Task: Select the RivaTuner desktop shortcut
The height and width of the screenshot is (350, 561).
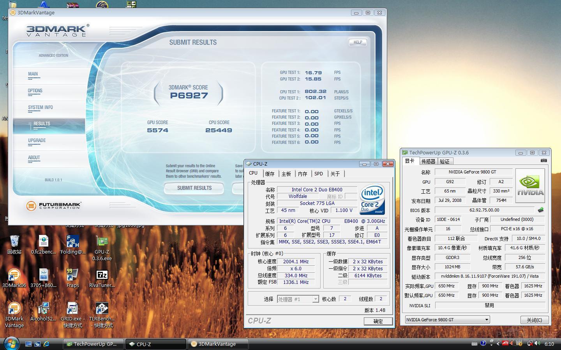Action: (102, 275)
